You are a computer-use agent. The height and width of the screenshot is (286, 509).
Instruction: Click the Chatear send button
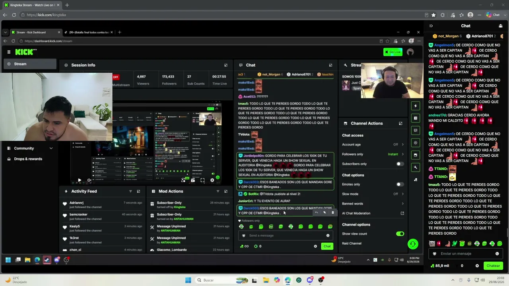click(x=493, y=266)
